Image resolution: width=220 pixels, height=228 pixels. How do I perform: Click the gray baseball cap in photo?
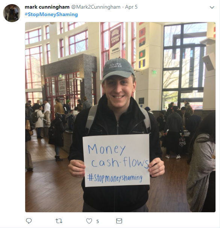(118, 70)
